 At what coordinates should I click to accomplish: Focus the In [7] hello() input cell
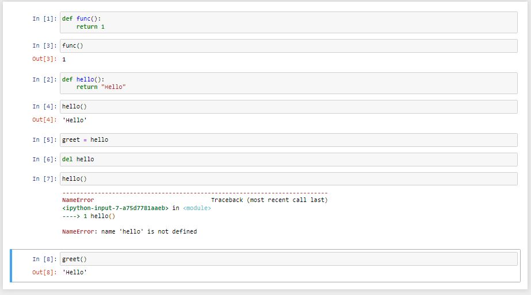[288, 178]
